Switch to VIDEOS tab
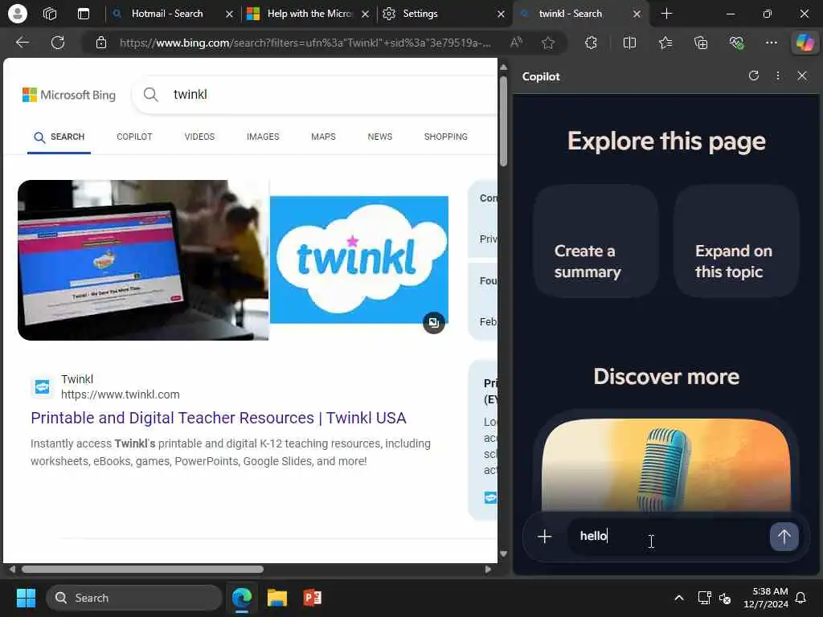This screenshot has height=617, width=823. click(199, 137)
